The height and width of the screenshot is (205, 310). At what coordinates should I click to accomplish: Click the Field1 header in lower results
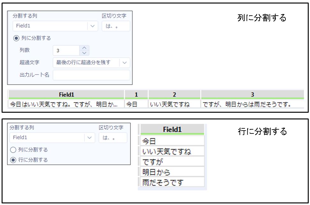click(x=172, y=129)
